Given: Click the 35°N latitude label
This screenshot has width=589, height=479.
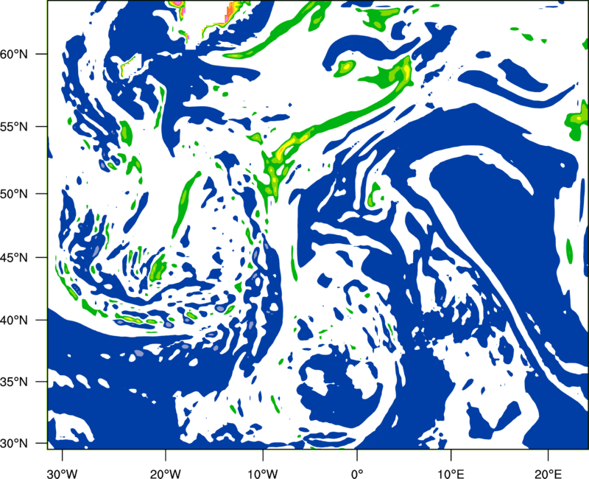Looking at the screenshot, I should [x=14, y=382].
